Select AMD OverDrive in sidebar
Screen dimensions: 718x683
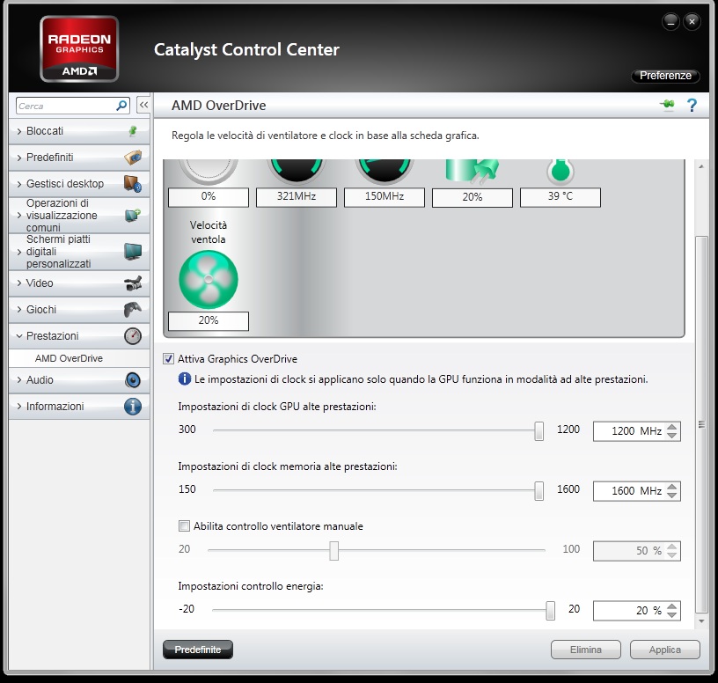click(69, 358)
